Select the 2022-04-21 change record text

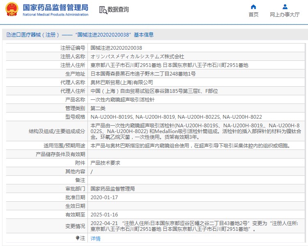point(194,226)
